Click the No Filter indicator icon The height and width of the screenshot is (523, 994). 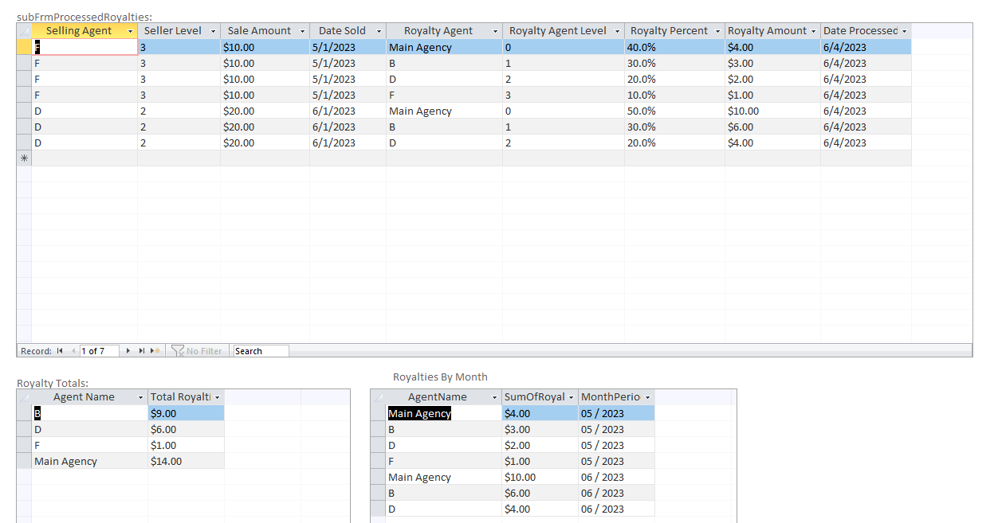click(178, 351)
